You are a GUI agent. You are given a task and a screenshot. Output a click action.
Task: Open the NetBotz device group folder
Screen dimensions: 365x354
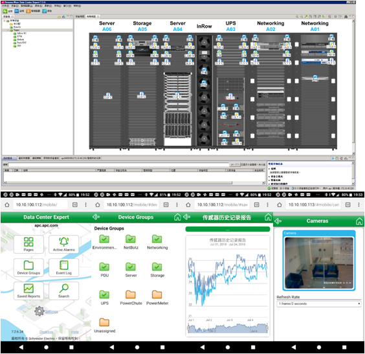131,242
